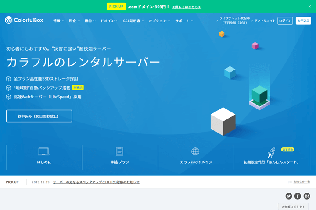Expand the 機能 menu
Viewport: 316px width, 210px height.
click(90, 21)
